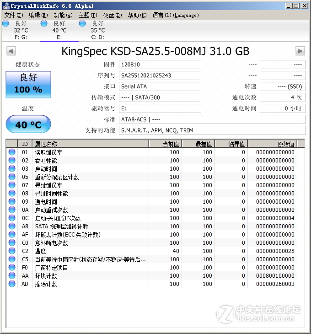
Task: Click status icon for C5 当前等待中扇区数
Action: [12, 259]
